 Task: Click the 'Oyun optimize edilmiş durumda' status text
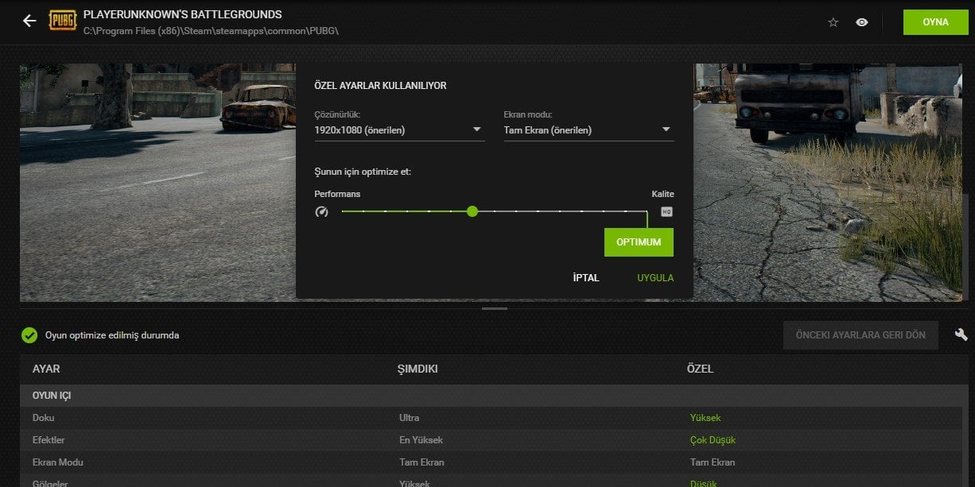click(112, 335)
